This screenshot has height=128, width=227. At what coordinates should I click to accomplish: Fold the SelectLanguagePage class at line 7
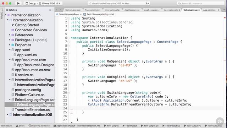point(68,42)
